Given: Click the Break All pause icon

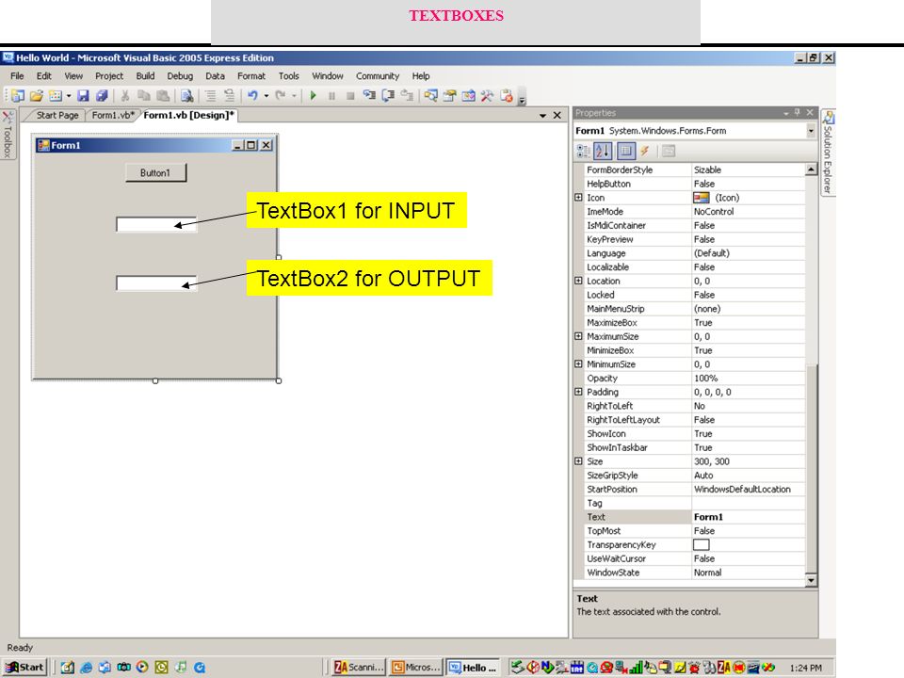Looking at the screenshot, I should tap(331, 96).
